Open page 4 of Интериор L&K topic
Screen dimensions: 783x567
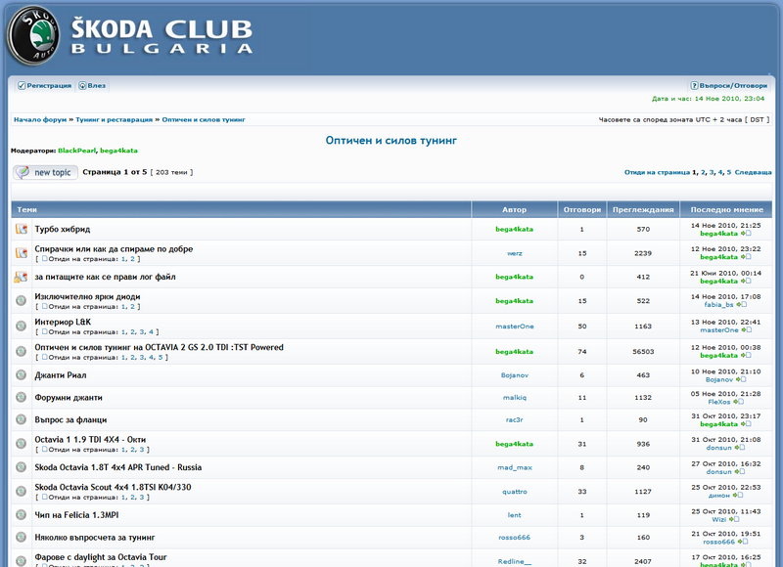point(151,332)
